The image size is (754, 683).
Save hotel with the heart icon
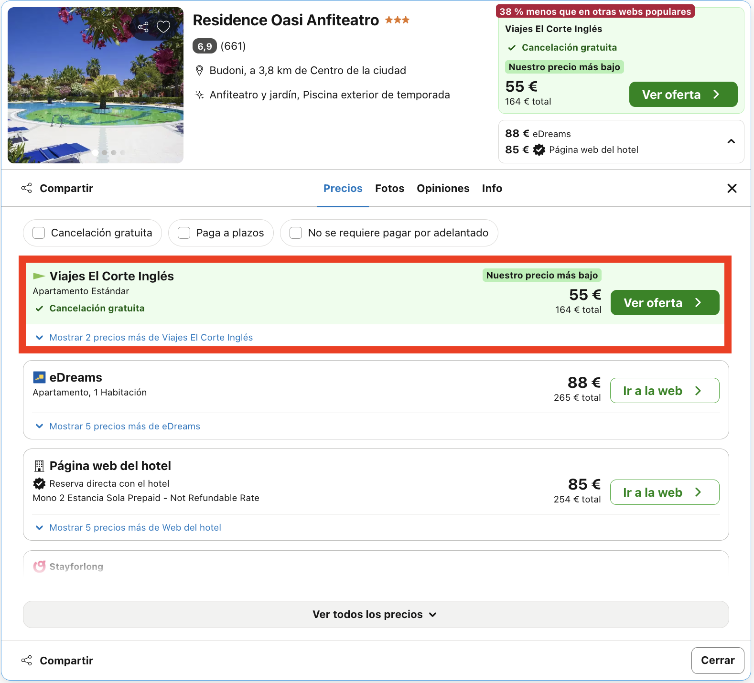tap(163, 27)
